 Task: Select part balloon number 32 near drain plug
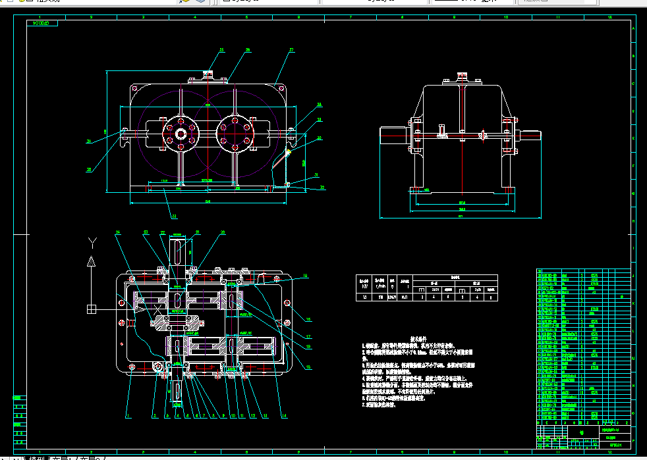(x=322, y=188)
